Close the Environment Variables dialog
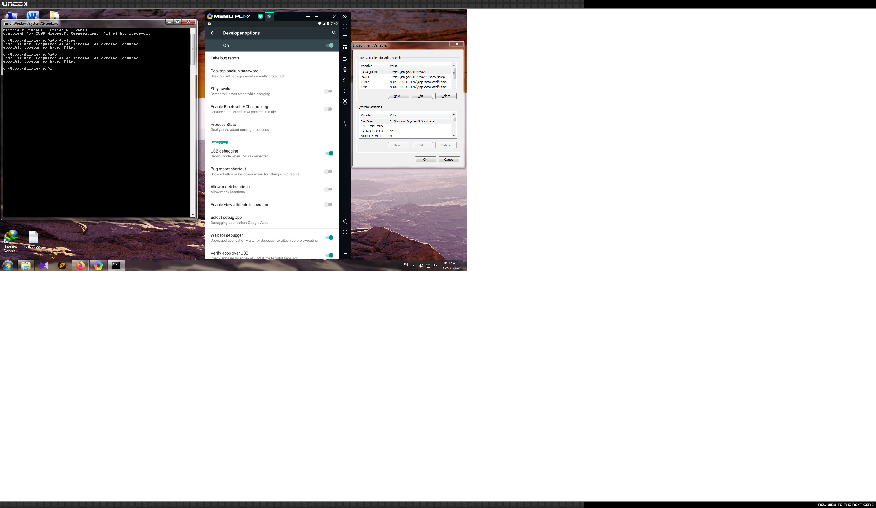 coord(457,44)
